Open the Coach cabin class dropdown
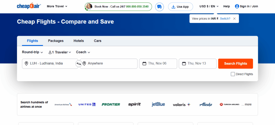This screenshot has height=125, width=275. (x=83, y=52)
